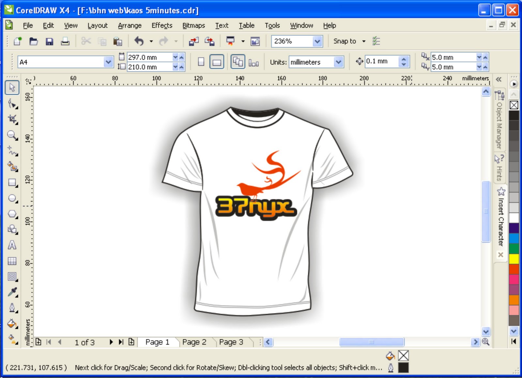Viewport: 522px width, 378px height.
Task: Choose the no-color swatch atop the palette
Action: click(x=514, y=105)
